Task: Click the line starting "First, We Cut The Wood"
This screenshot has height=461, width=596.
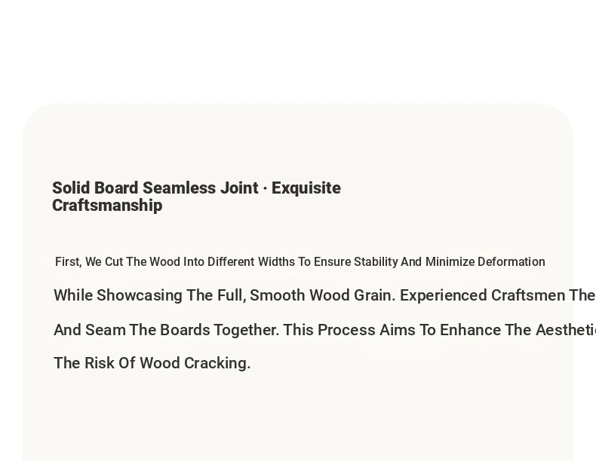Action: pyautogui.click(x=300, y=262)
